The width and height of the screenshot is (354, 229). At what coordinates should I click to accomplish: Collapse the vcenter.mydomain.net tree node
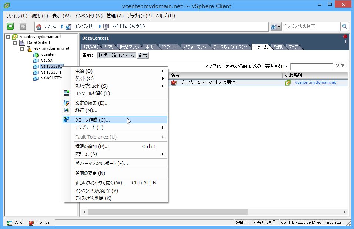click(8, 37)
